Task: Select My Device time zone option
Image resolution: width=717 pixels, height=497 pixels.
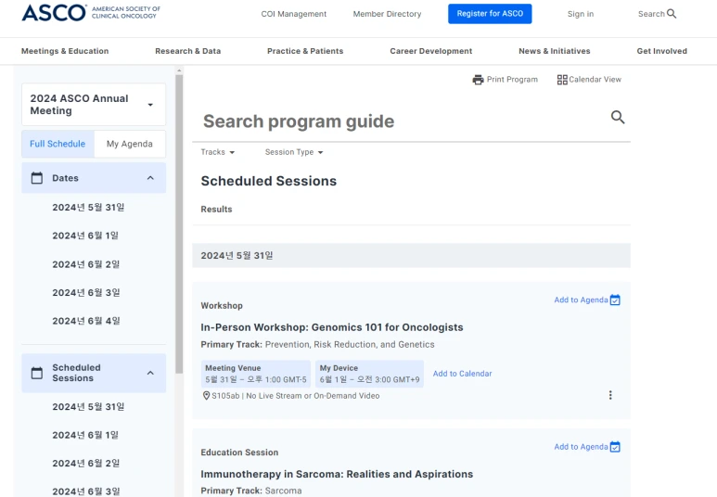Action: [x=369, y=374]
